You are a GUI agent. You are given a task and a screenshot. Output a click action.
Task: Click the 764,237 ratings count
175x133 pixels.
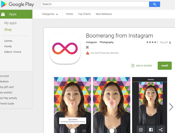164,42
